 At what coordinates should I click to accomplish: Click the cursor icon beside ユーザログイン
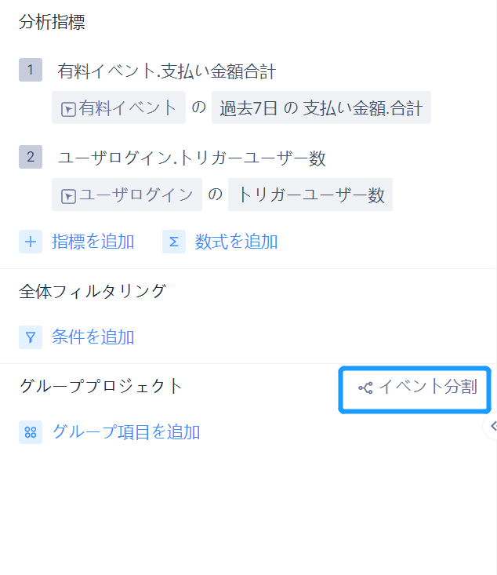pyautogui.click(x=68, y=196)
